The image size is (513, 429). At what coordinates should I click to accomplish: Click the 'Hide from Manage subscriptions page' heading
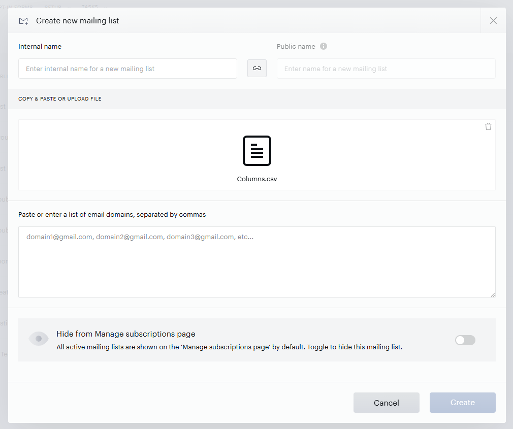[125, 334]
